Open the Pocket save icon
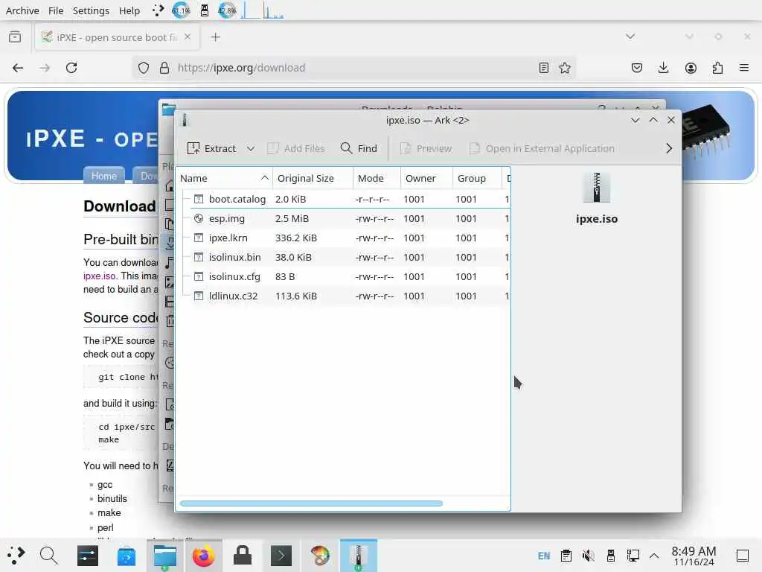 pyautogui.click(x=637, y=68)
